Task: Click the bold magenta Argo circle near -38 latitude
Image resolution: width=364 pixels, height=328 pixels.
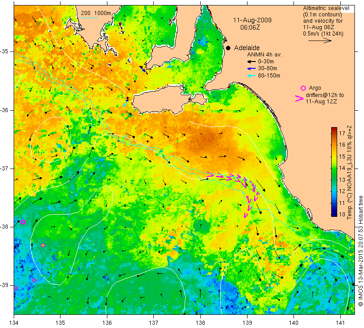Action: (x=23, y=222)
